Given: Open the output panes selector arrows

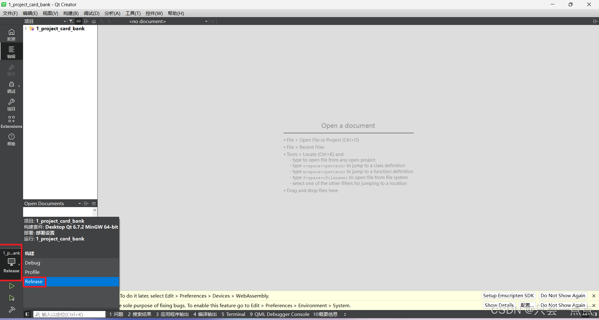Looking at the screenshot, I should [x=345, y=314].
